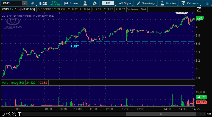The image size is (212, 117).
Task: Click the 'O: 9.22' open value
Action: (x=73, y=9)
